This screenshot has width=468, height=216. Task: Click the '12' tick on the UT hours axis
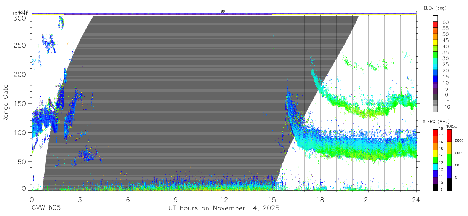[224, 199]
